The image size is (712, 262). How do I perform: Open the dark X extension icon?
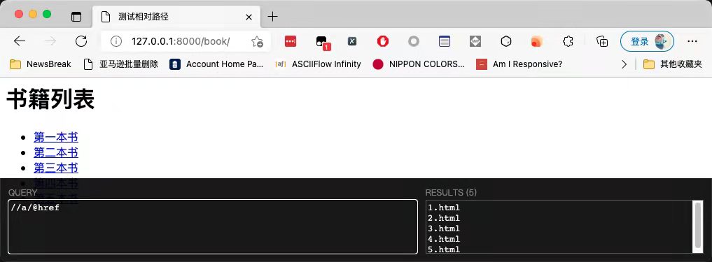click(352, 41)
